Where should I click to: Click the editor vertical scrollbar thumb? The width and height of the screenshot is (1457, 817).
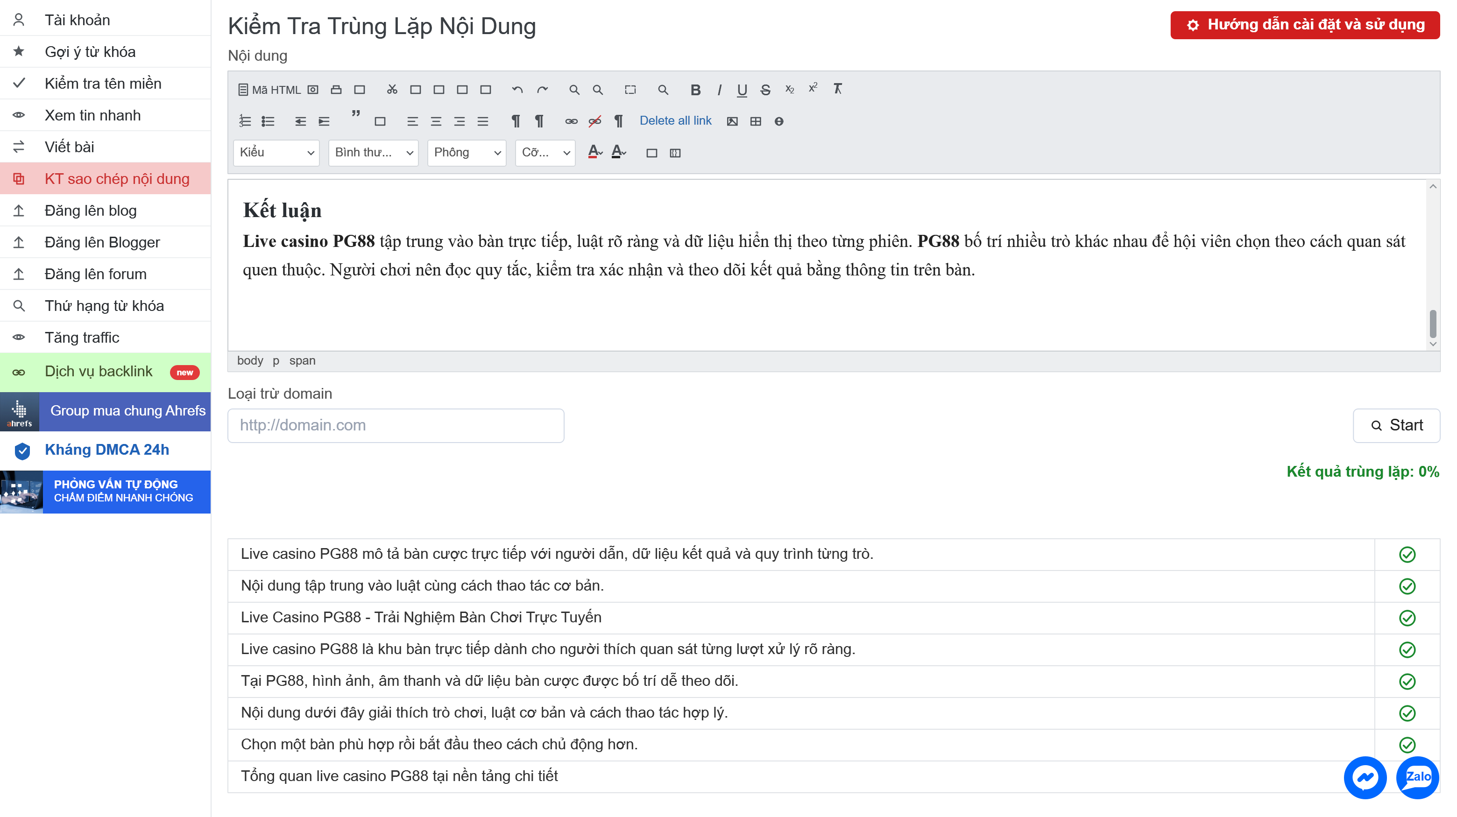click(1433, 324)
